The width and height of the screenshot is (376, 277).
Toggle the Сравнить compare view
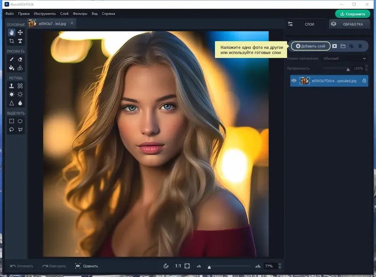click(87, 266)
